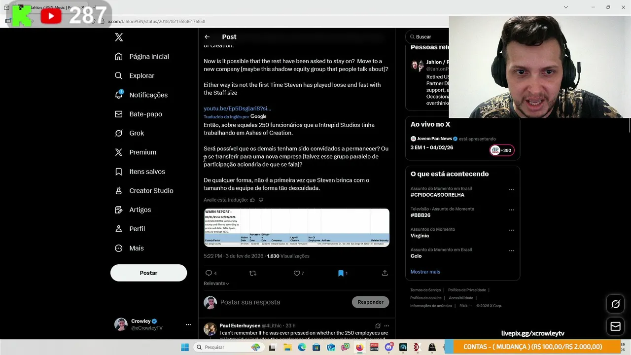Click the 1.630 Visualizações count
The width and height of the screenshot is (631, 355).
[288, 256]
